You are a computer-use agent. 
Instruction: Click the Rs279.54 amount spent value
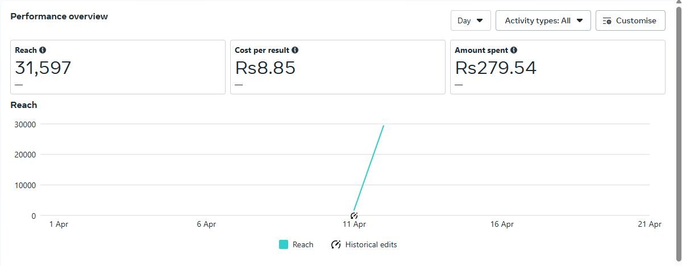[x=496, y=68]
